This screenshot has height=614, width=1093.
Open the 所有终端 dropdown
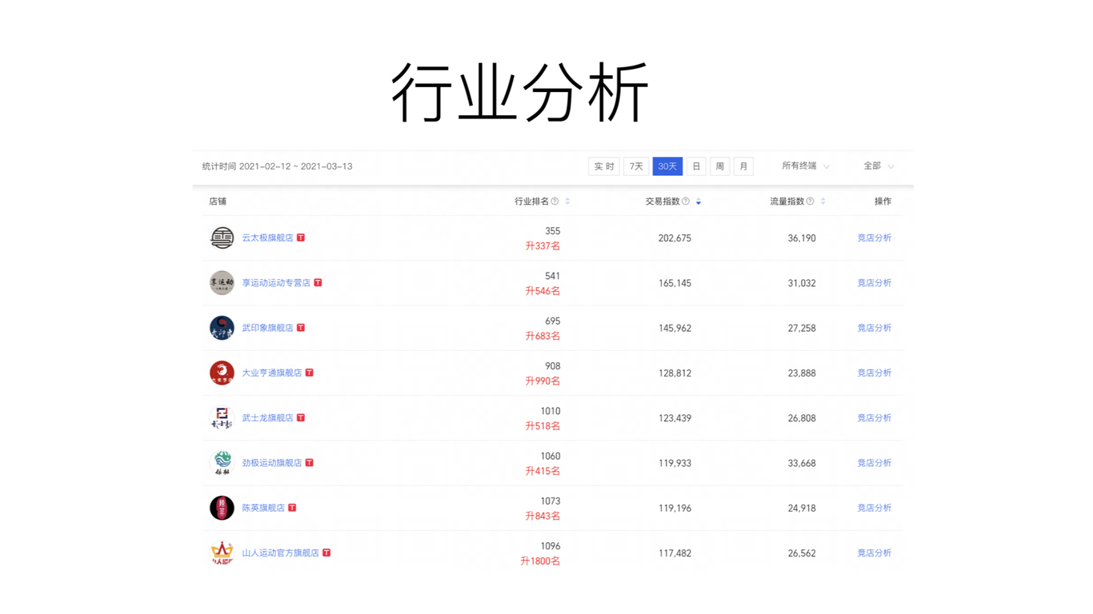pos(806,166)
